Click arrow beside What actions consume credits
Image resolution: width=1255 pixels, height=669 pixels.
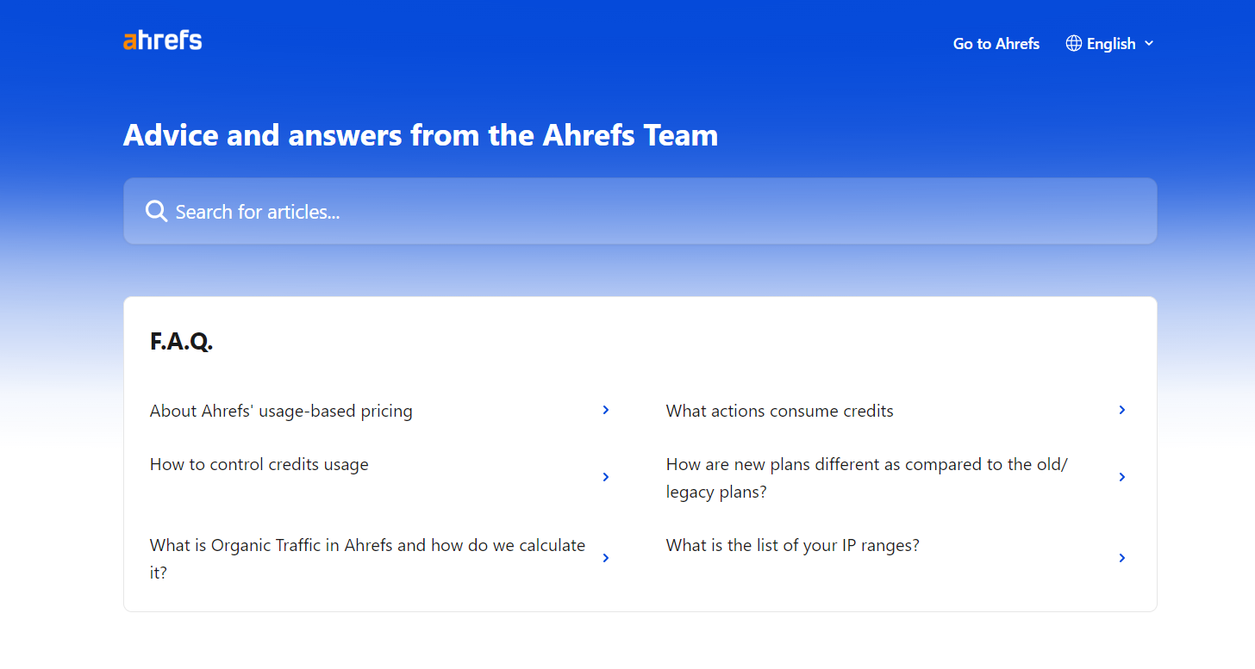click(1121, 410)
